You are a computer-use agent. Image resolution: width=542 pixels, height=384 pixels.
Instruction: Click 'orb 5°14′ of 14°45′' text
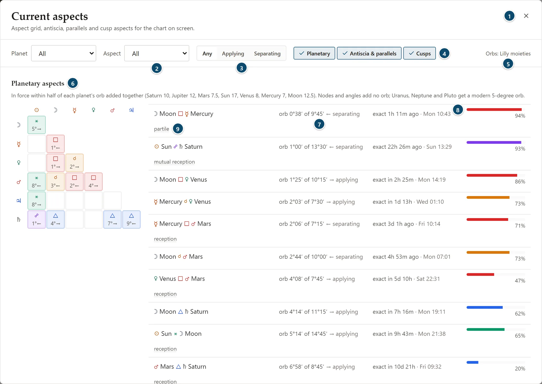(303, 334)
